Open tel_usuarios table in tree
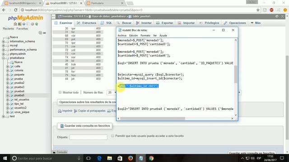 pyautogui.click(x=22, y=99)
